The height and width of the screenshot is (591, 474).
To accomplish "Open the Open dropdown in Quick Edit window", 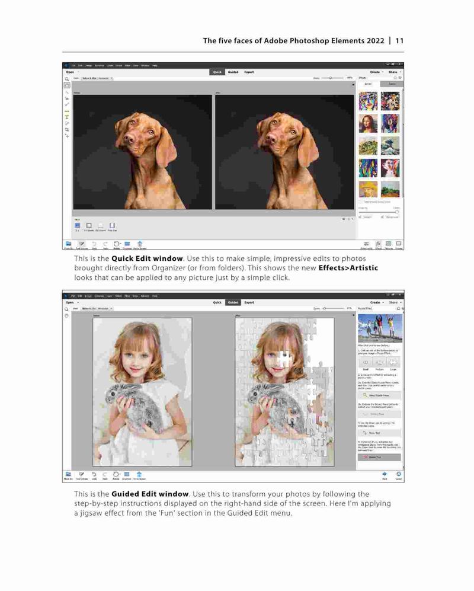I will (x=72, y=72).
